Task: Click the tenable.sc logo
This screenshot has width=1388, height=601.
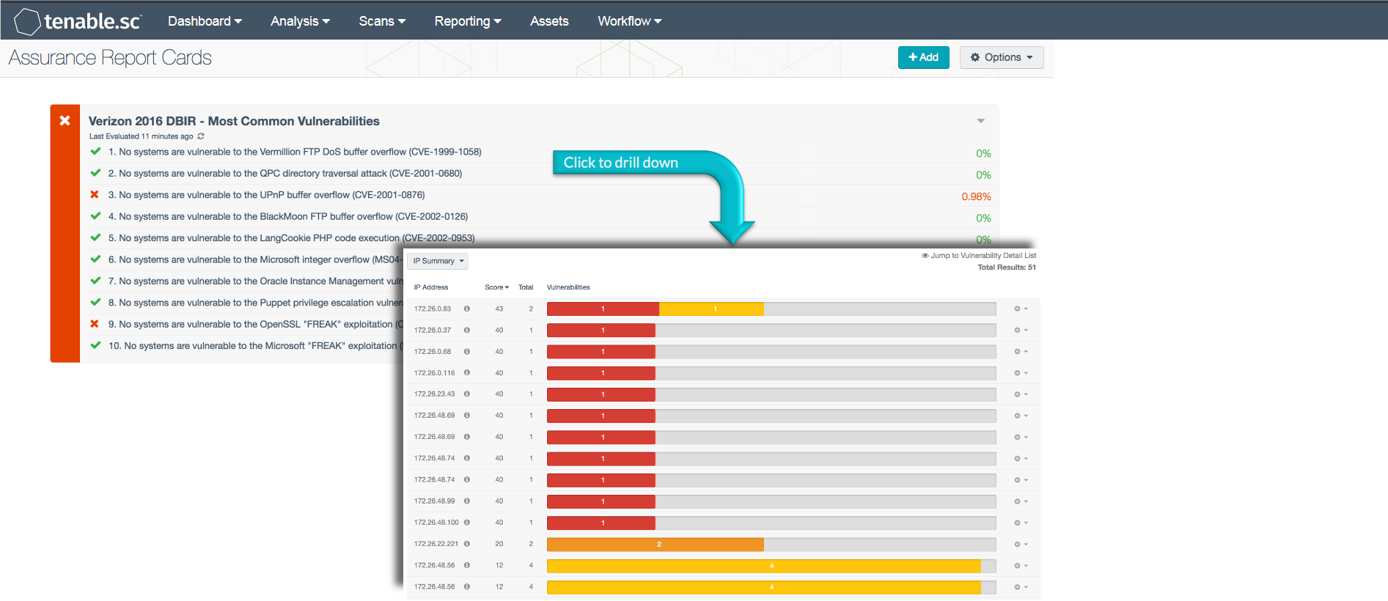Action: click(78, 21)
